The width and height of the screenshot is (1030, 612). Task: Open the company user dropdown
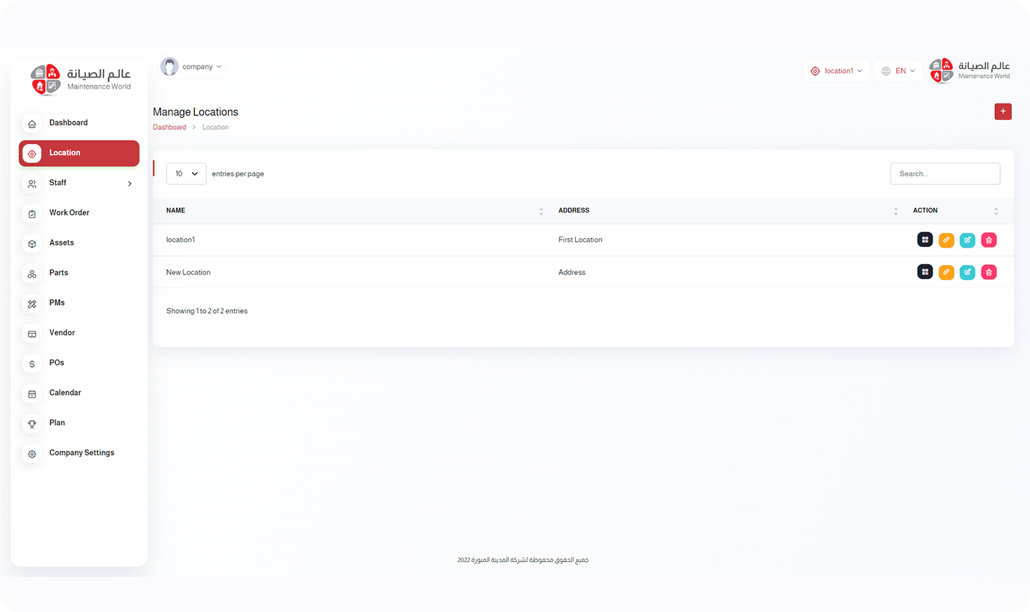click(192, 67)
